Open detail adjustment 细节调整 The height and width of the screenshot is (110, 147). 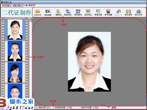pos(108,13)
